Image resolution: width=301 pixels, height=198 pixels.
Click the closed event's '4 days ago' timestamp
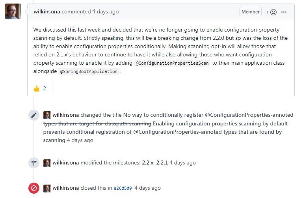point(147,188)
